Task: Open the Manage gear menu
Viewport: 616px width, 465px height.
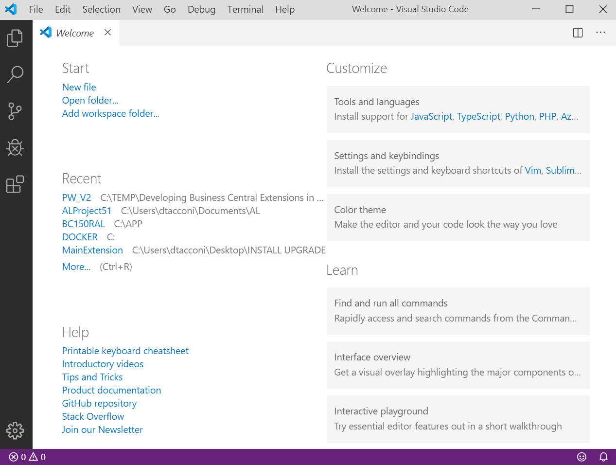Action: (x=15, y=430)
